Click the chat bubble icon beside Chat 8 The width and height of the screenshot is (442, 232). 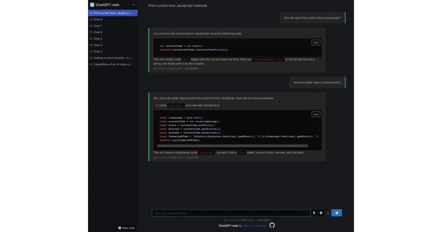coord(91,20)
